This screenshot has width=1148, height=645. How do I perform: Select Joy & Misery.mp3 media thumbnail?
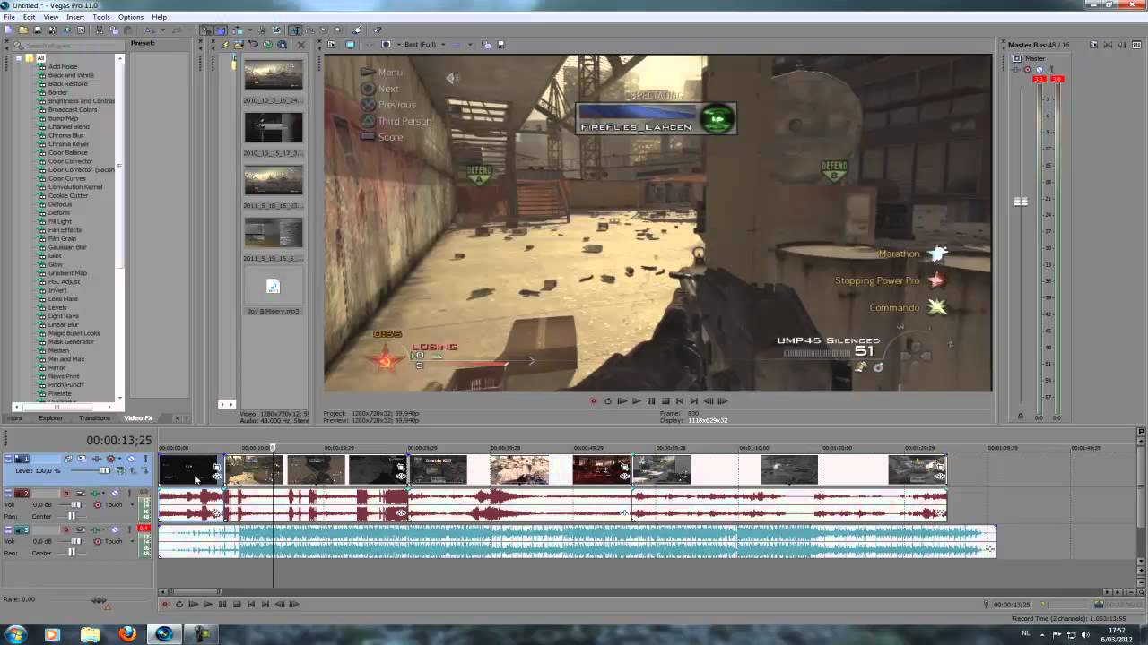274,287
